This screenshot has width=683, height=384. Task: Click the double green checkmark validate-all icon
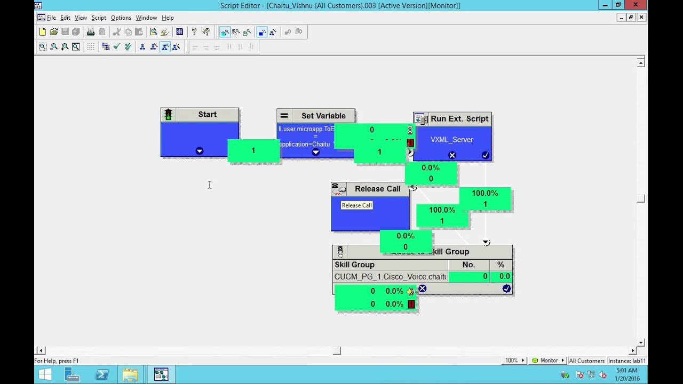[x=128, y=47]
